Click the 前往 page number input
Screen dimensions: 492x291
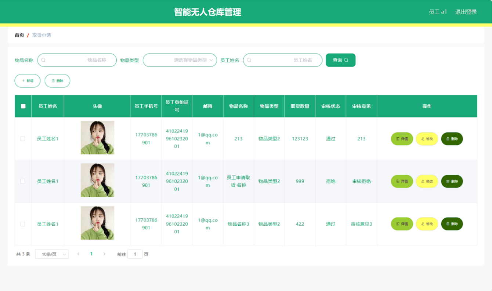[135, 254]
